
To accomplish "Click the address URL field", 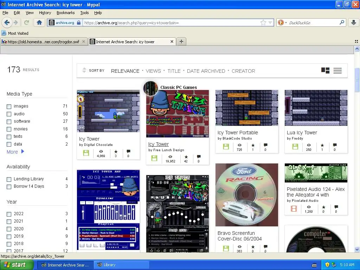I will coord(172,22).
